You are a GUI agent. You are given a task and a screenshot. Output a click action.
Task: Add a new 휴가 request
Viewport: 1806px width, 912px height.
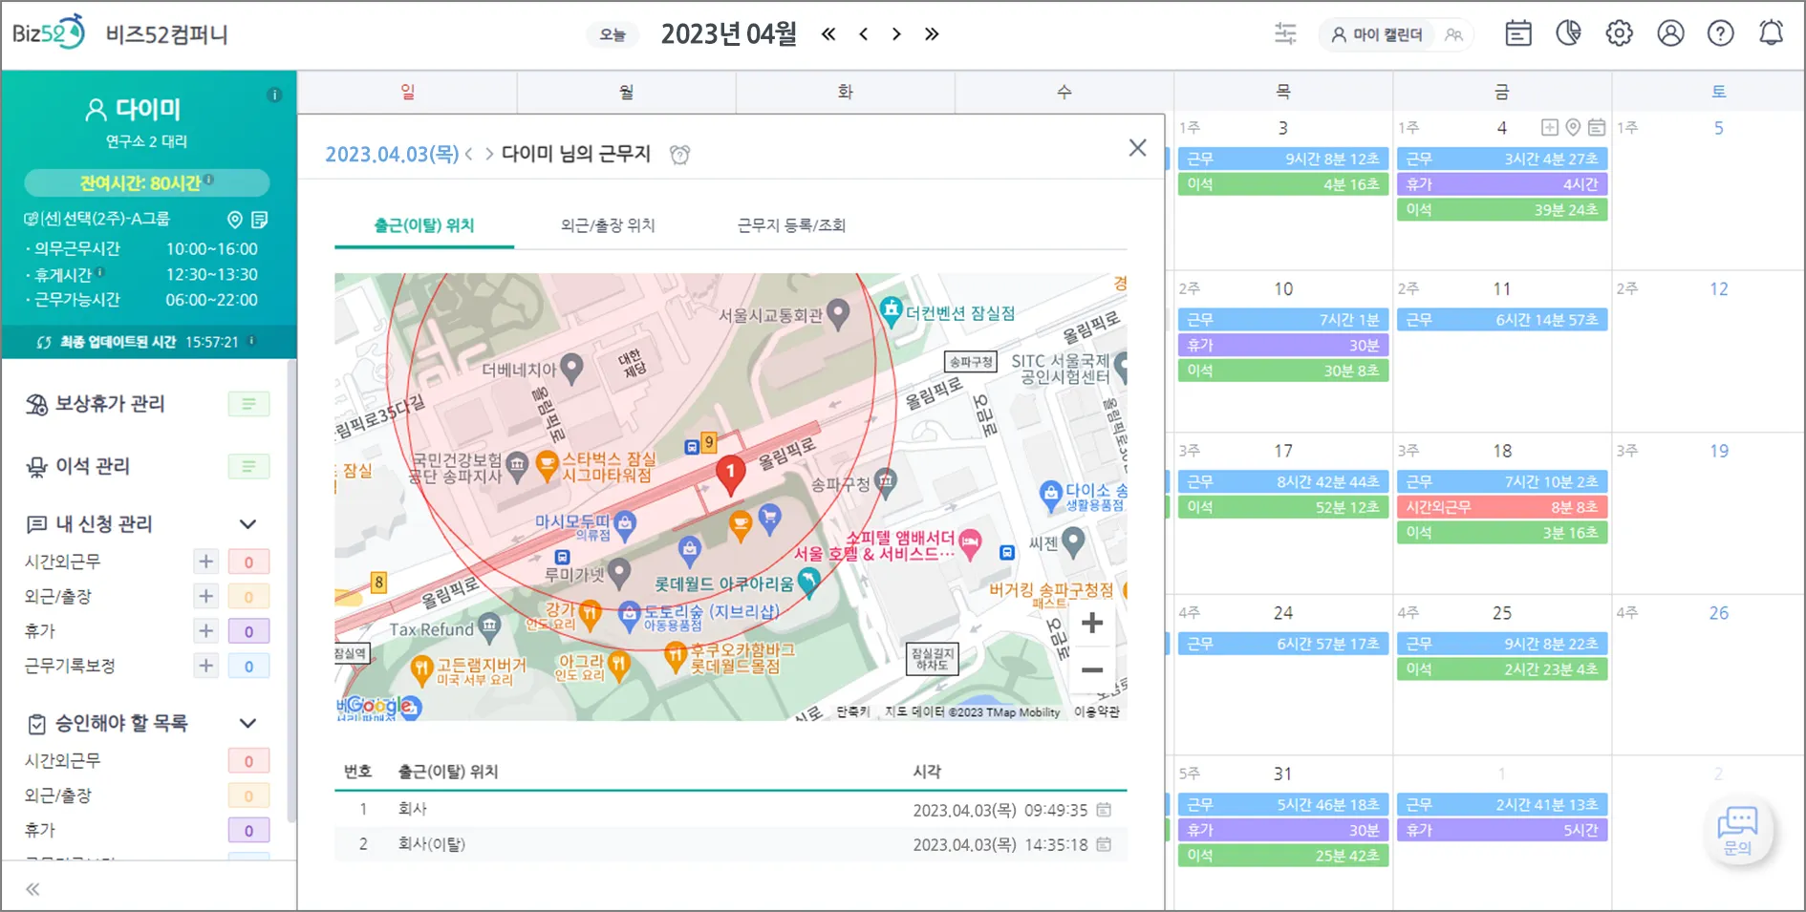[205, 631]
